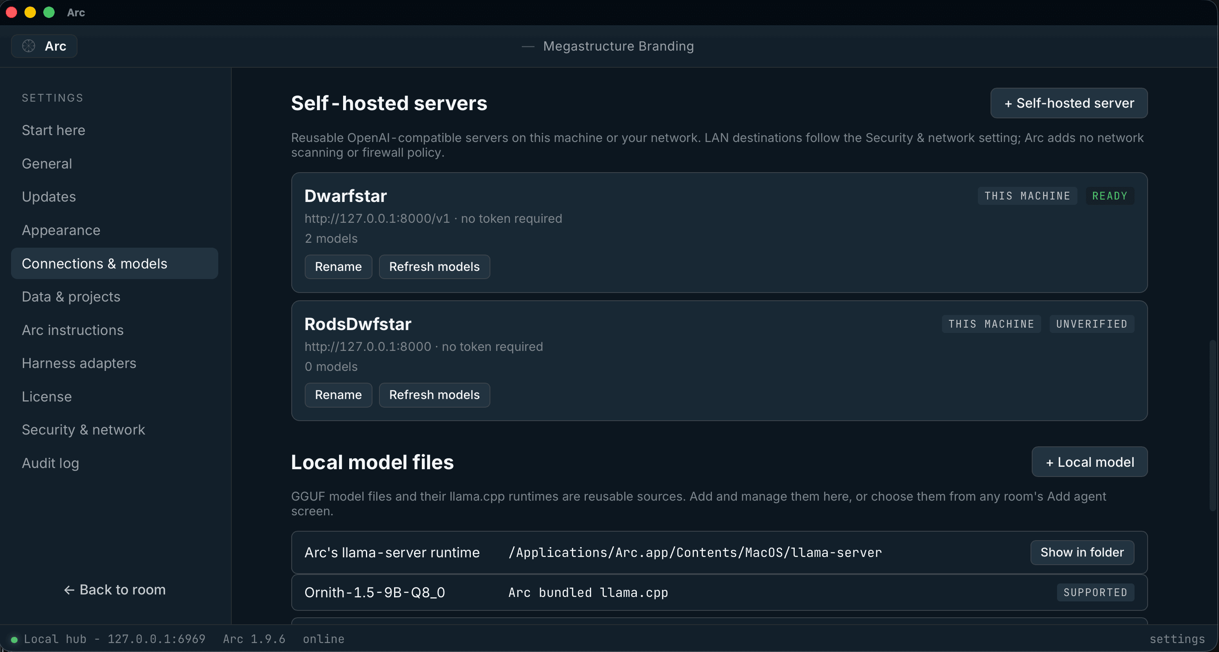
Task: Click Back to room link
Action: pyautogui.click(x=115, y=590)
